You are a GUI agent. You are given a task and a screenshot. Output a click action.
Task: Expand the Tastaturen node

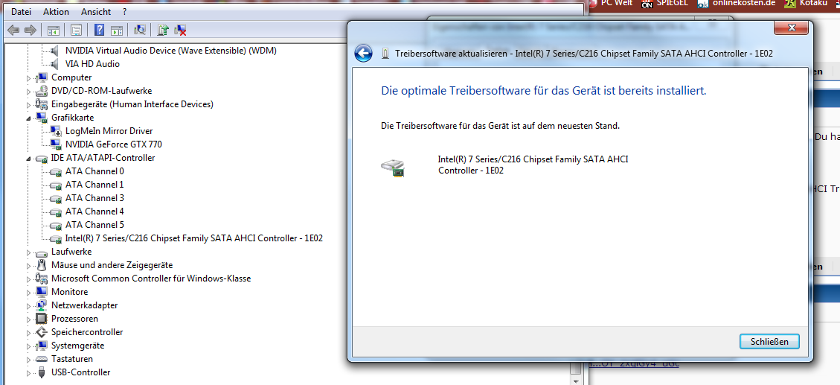(29, 359)
